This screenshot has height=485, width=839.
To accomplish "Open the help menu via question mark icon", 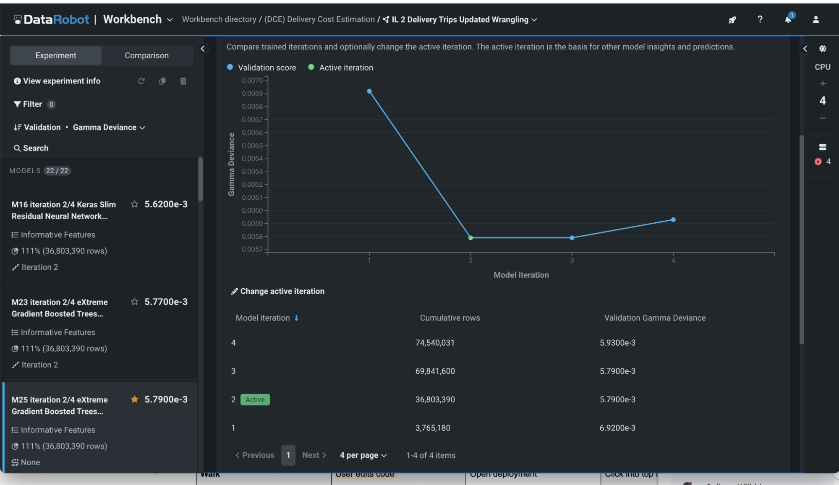I will click(760, 19).
